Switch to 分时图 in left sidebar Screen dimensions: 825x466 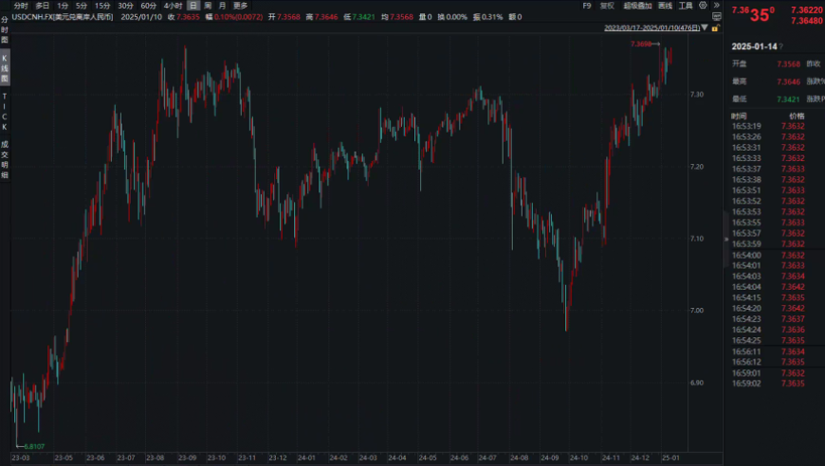pos(5,30)
